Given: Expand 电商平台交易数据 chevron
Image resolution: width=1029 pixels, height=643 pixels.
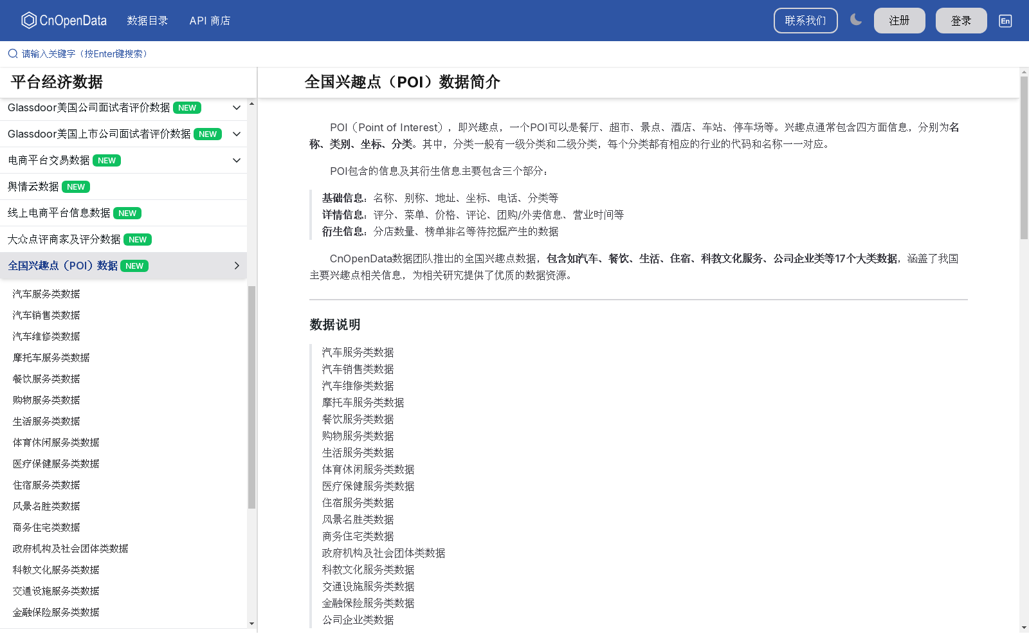Looking at the screenshot, I should 237,160.
